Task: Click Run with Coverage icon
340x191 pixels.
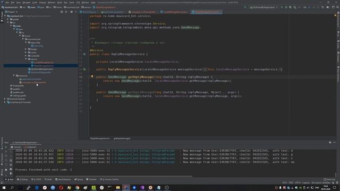Action: [x=291, y=7]
